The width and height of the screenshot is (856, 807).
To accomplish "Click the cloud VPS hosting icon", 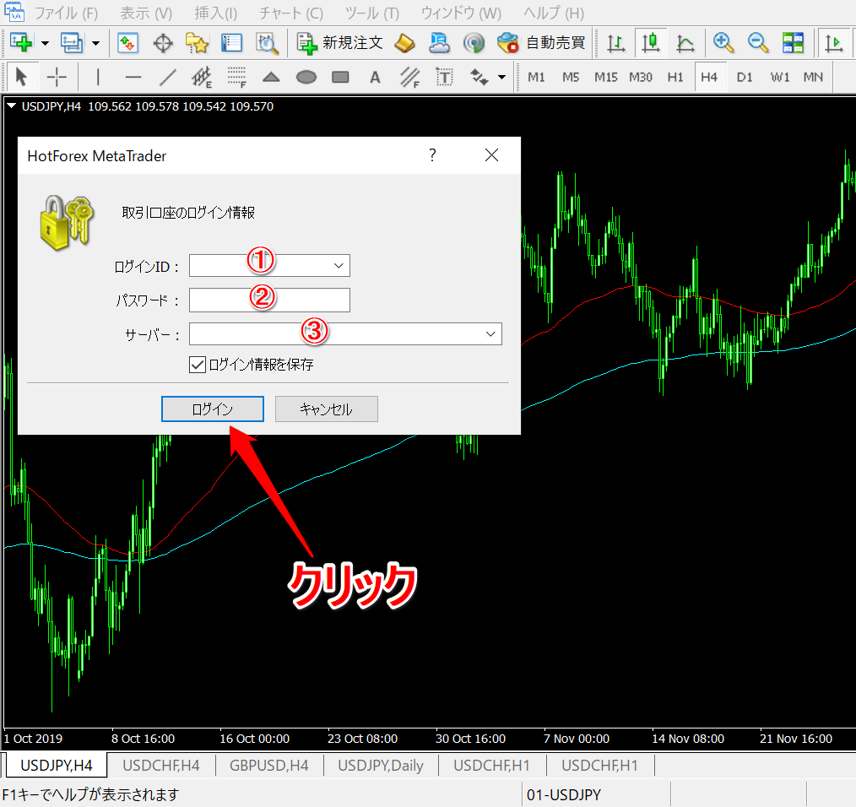I will tap(439, 42).
